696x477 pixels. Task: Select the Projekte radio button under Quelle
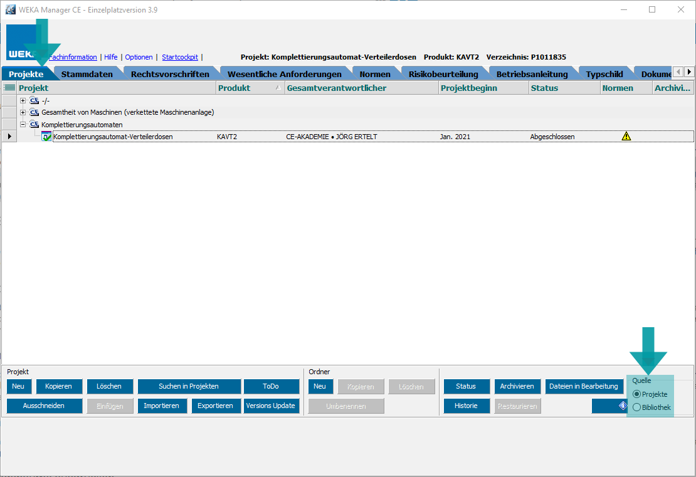(x=637, y=394)
